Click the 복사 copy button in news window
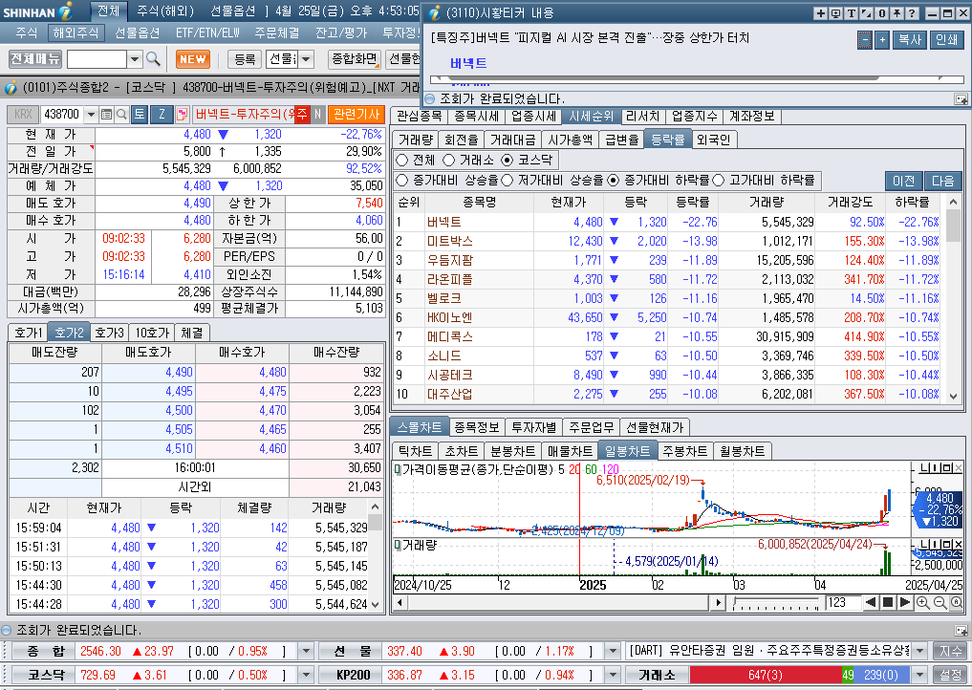Viewport: 972px width, 690px height. [910, 40]
